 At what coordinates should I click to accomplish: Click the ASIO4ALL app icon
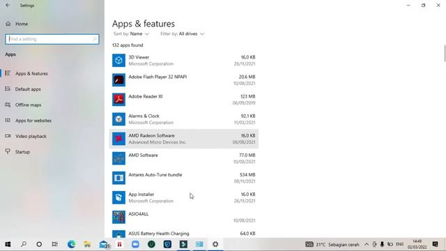pos(118,218)
